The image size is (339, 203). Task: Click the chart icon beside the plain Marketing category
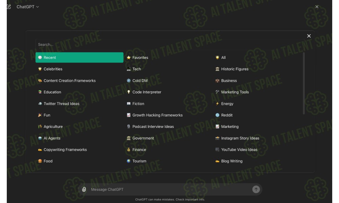point(217,127)
